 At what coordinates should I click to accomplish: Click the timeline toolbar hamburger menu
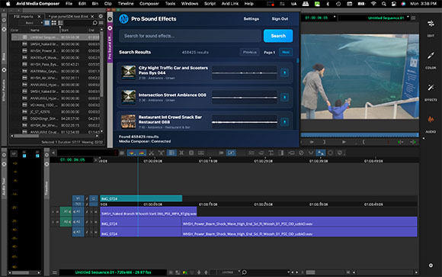click(x=122, y=153)
